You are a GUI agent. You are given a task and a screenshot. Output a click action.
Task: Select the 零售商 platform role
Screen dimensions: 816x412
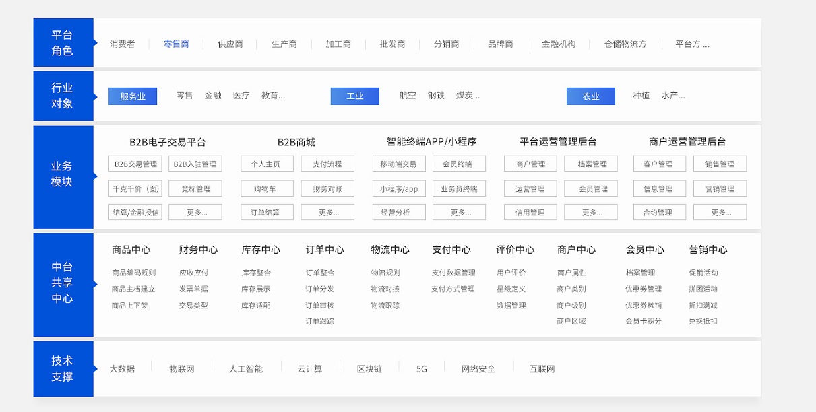[x=176, y=44]
